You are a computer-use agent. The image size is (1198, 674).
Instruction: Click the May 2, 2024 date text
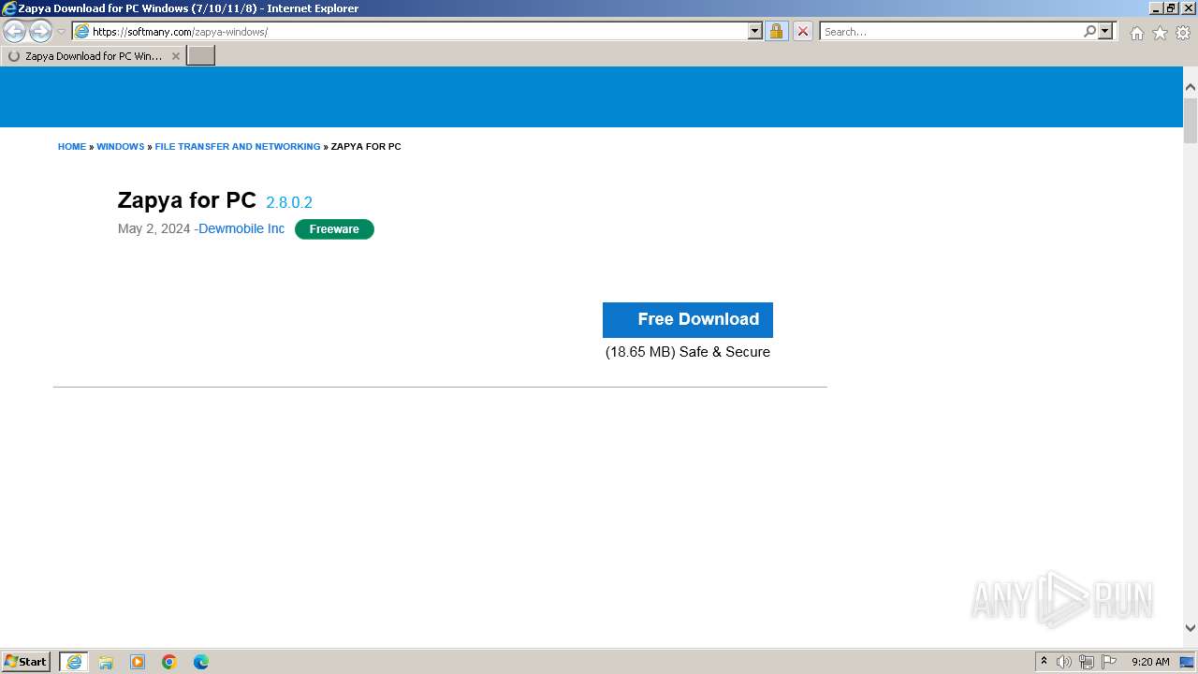[154, 229]
